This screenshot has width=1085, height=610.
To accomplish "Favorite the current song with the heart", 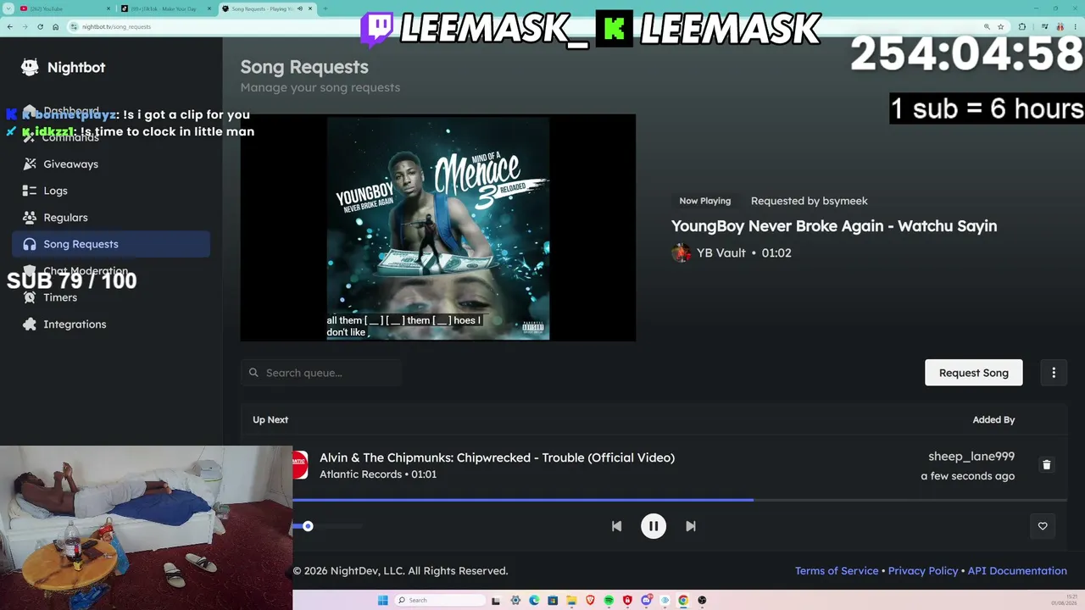I will (x=1043, y=526).
